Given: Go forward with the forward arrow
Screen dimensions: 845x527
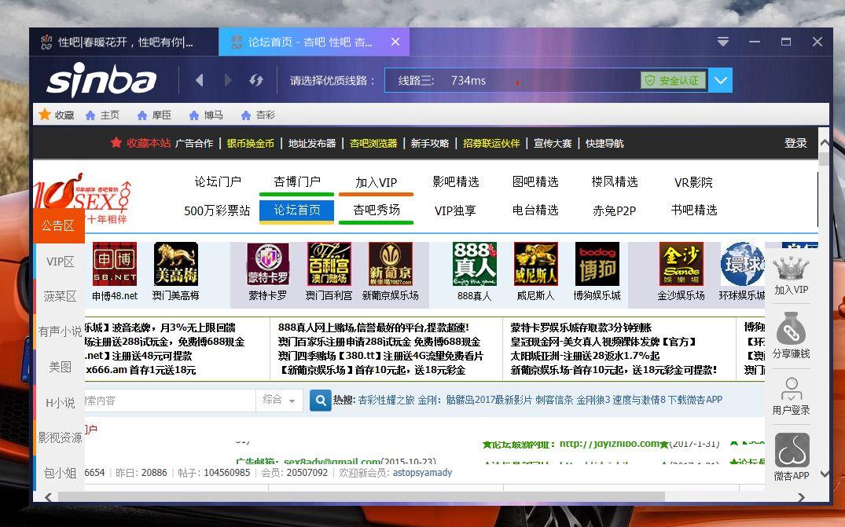Looking at the screenshot, I should [x=227, y=80].
